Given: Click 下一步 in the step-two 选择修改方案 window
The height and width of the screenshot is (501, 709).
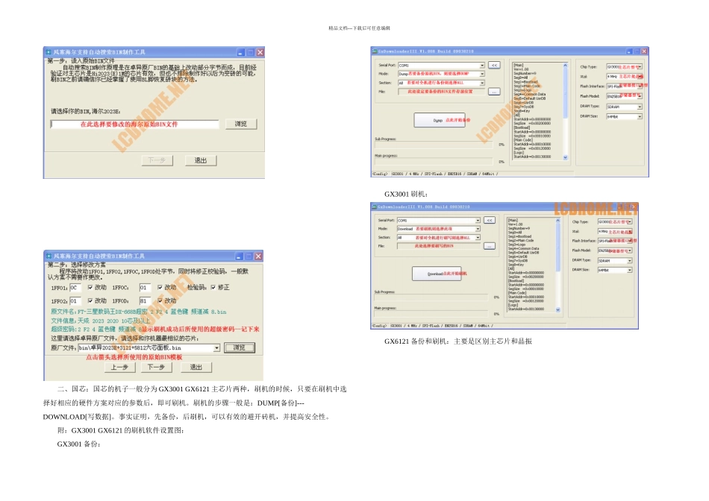Looking at the screenshot, I should (156, 368).
